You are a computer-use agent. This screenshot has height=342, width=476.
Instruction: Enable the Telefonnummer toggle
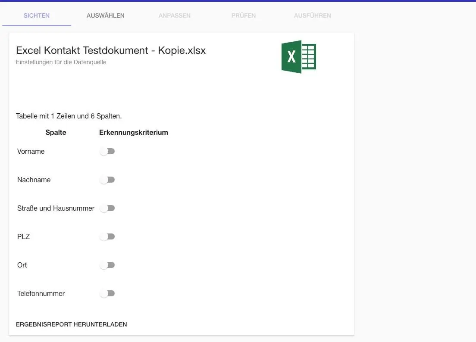coord(107,293)
